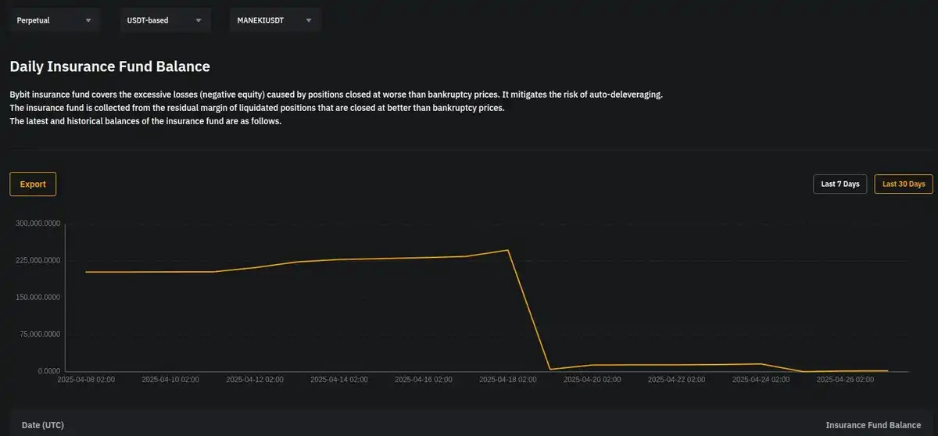
Task: Click the Date (UTC) column header
Action: coord(43,425)
